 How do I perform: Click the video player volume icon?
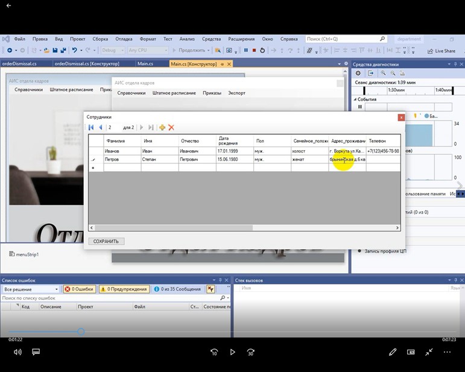(17, 352)
